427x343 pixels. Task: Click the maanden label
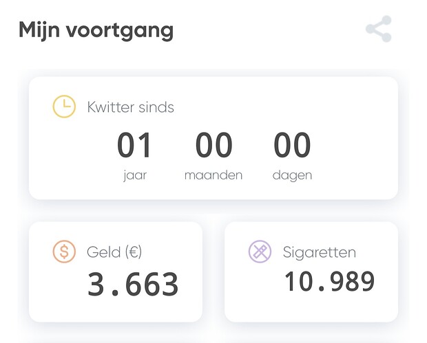213,175
